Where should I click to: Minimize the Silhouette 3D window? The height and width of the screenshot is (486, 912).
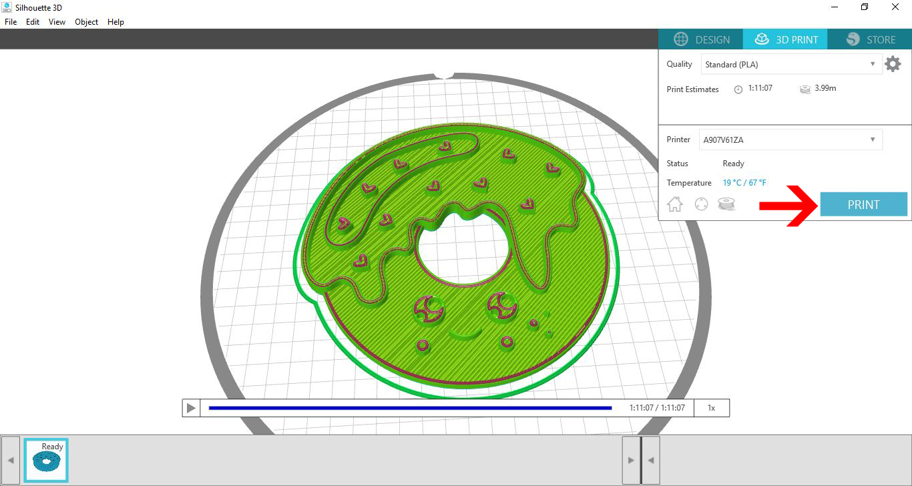click(835, 7)
